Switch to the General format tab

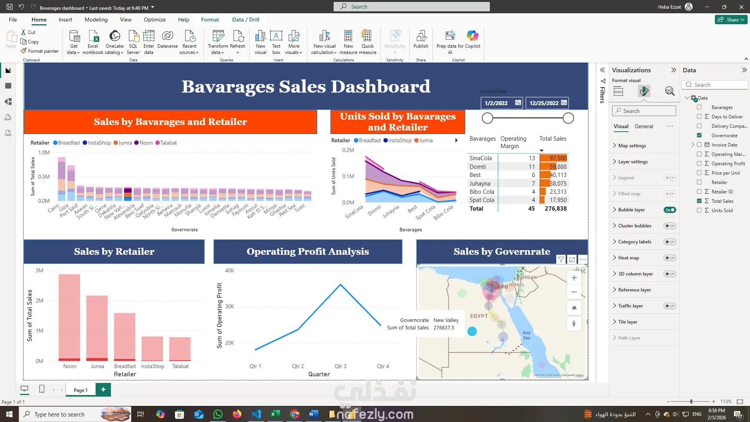643,126
